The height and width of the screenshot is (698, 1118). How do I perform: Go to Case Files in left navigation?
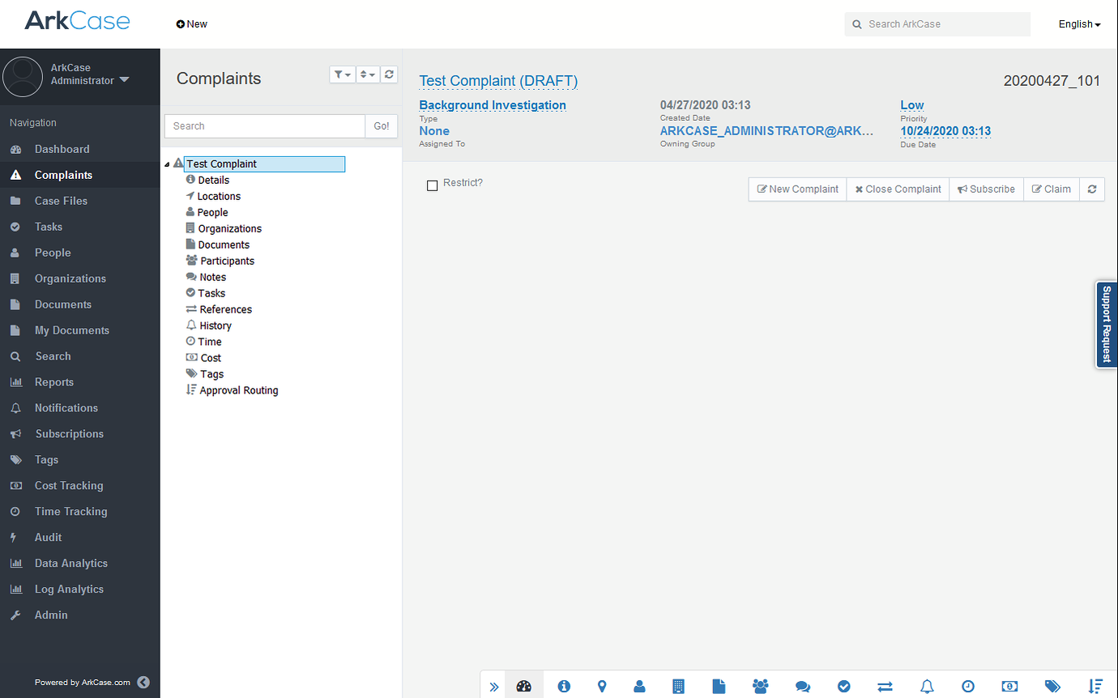tap(61, 201)
